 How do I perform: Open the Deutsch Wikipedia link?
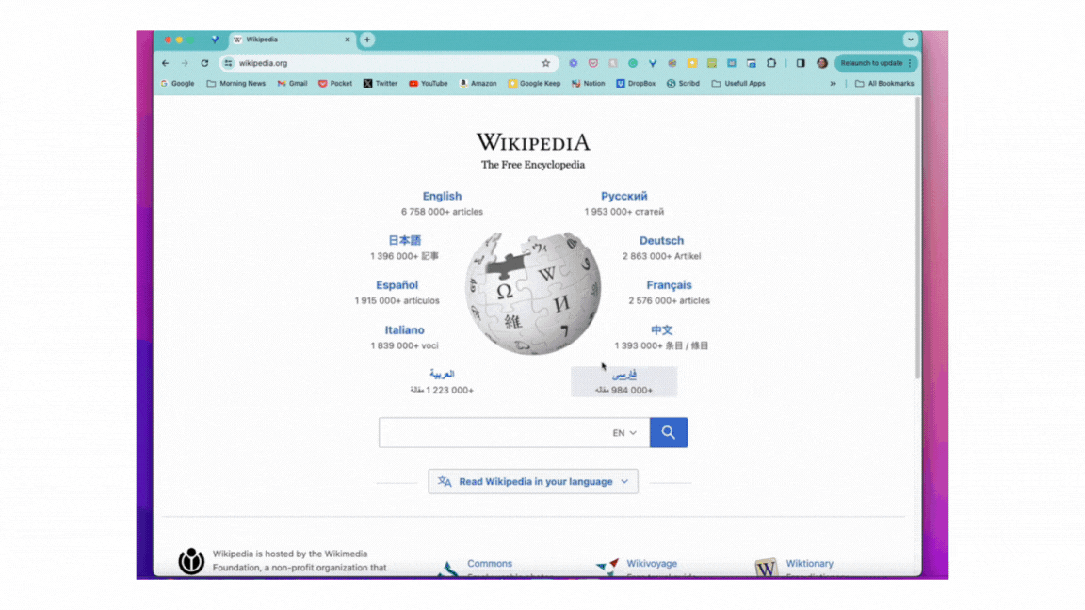point(661,241)
